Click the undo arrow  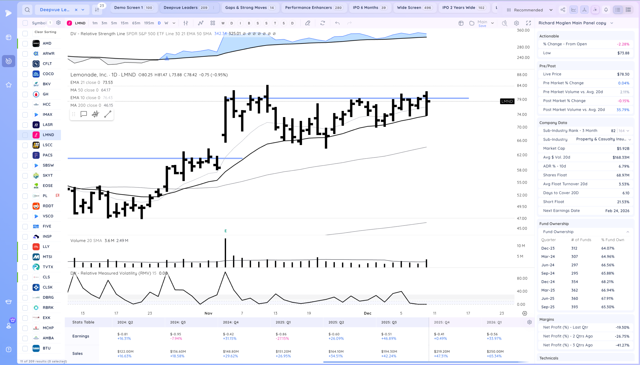pyautogui.click(x=337, y=23)
